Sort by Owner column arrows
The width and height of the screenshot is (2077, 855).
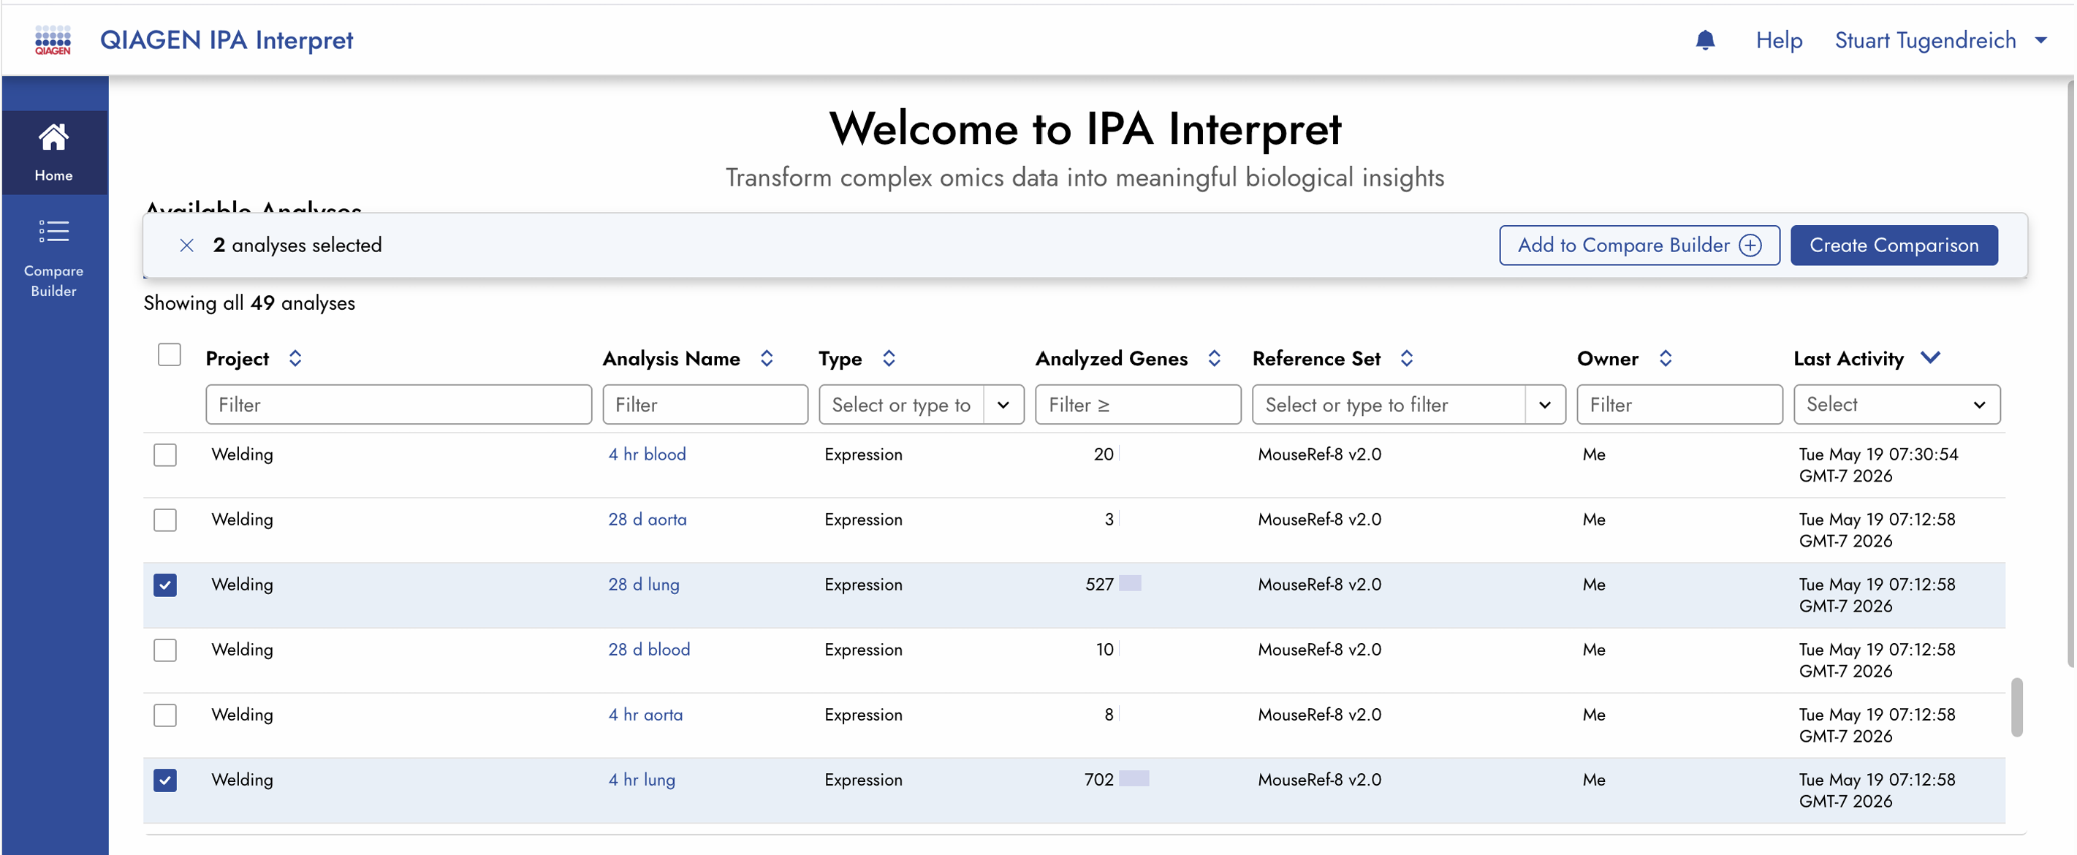(x=1666, y=358)
